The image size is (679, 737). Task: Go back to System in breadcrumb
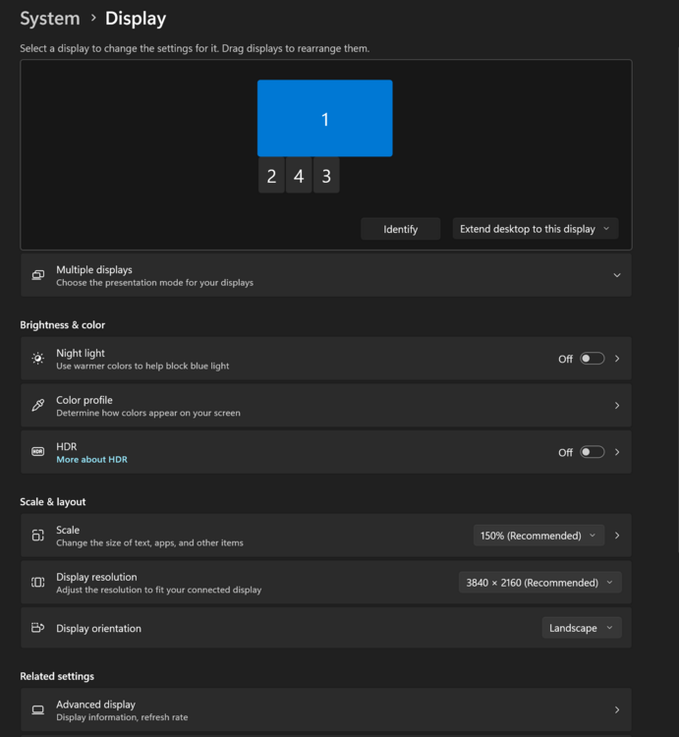coord(49,19)
